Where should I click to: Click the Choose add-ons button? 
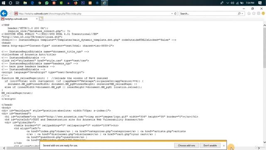click(186, 145)
